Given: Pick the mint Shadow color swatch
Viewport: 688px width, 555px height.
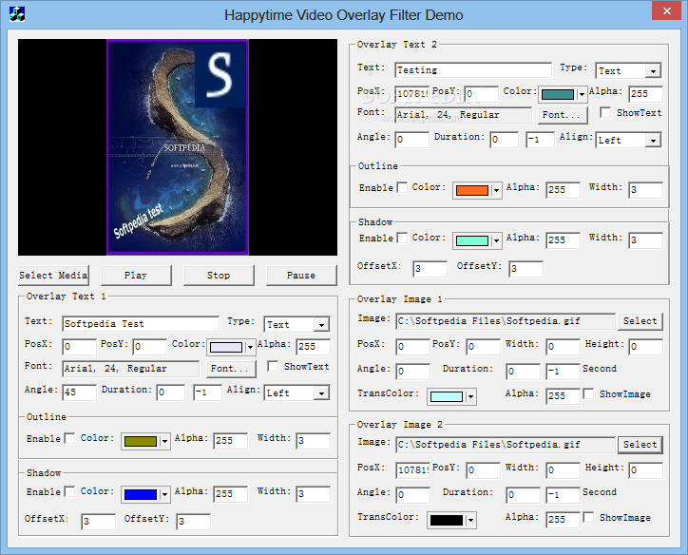Looking at the screenshot, I should tap(472, 240).
